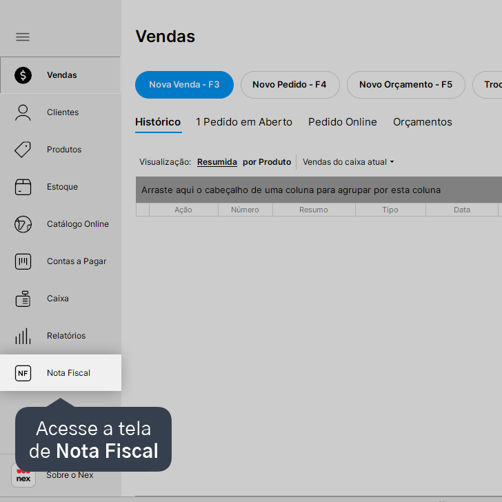
Task: Open the Orçamentos tab
Action: (423, 122)
